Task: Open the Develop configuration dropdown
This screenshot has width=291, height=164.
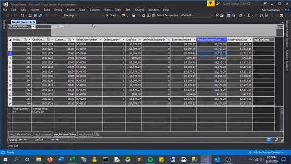Action: click(x=70, y=15)
